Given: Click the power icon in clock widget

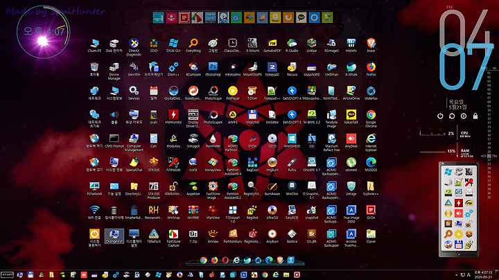Looking at the screenshot, I should [440, 116].
